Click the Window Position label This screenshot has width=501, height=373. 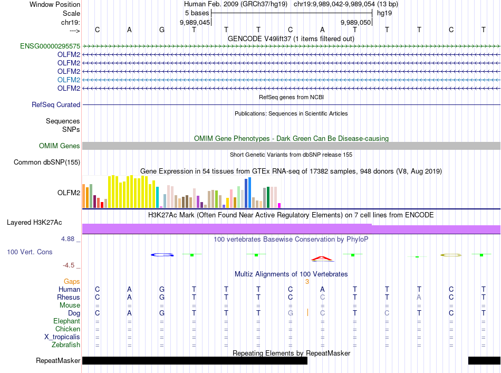tap(55, 4)
